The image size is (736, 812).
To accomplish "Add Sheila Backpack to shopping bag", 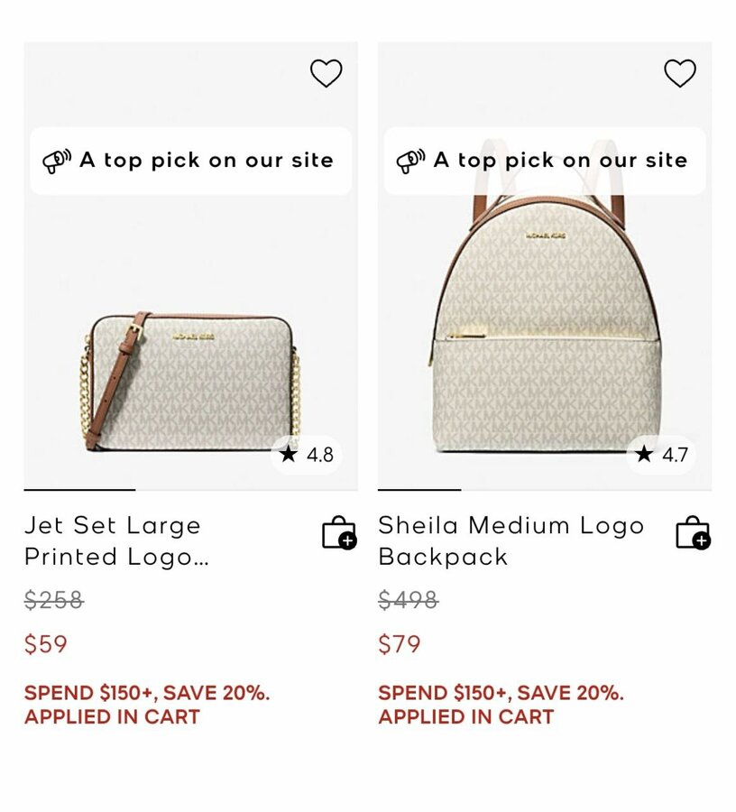I will [x=693, y=532].
